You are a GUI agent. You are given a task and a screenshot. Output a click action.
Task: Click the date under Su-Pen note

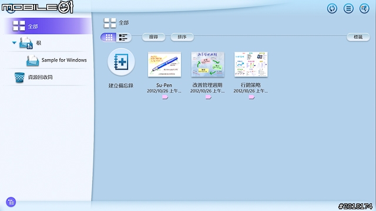click(164, 91)
